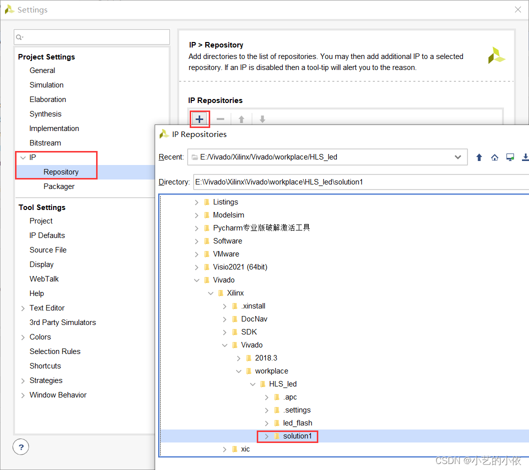The image size is (529, 470).
Task: Click the add repository plus icon
Action: click(199, 119)
